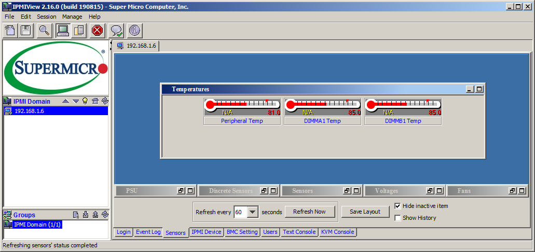The image size is (535, 252).
Task: Select the 192.168.1.6 session tab
Action: pyautogui.click(x=136, y=46)
